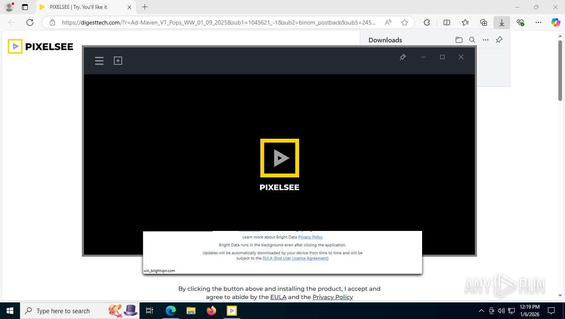Open a new browser tab
This screenshot has width=565, height=319.
145,7
